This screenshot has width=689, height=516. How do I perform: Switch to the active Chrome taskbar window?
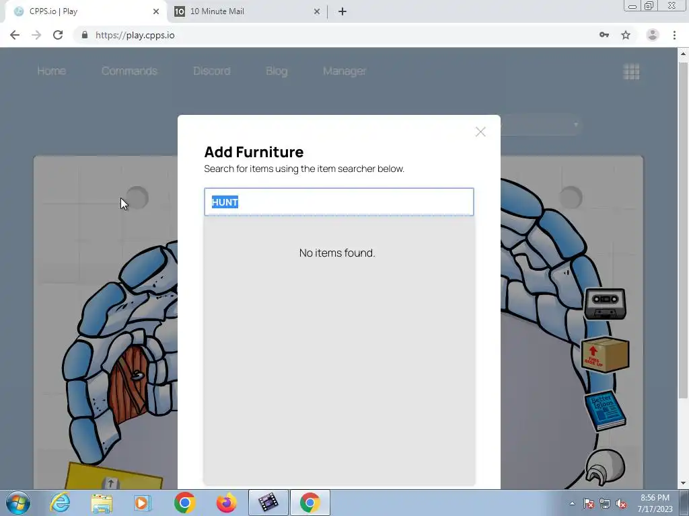[x=310, y=503]
